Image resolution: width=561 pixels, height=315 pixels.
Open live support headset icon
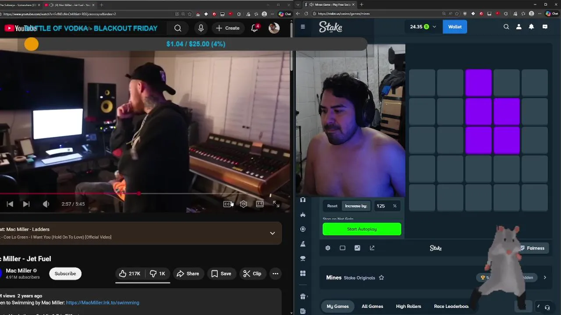point(547,308)
